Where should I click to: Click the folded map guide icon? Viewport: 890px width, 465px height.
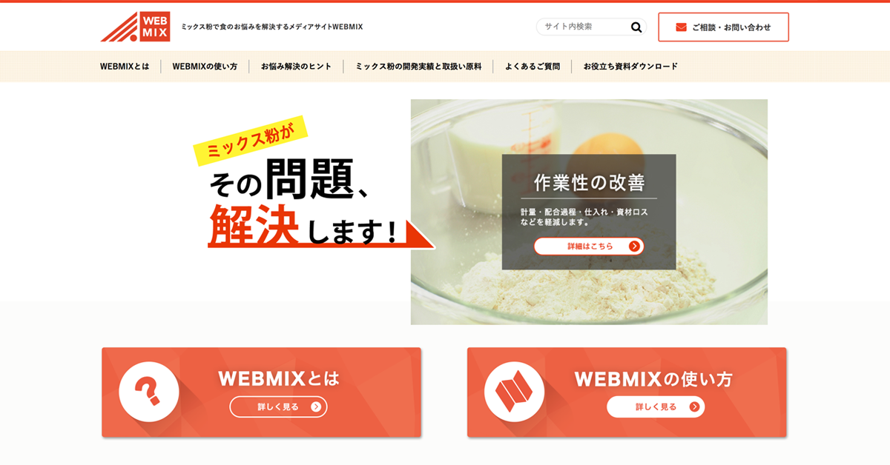pyautogui.click(x=514, y=392)
